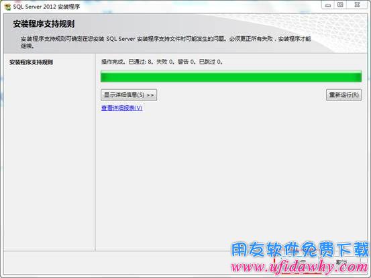Click the green rule check progress bar
This screenshot has height=278, width=371.
click(231, 76)
